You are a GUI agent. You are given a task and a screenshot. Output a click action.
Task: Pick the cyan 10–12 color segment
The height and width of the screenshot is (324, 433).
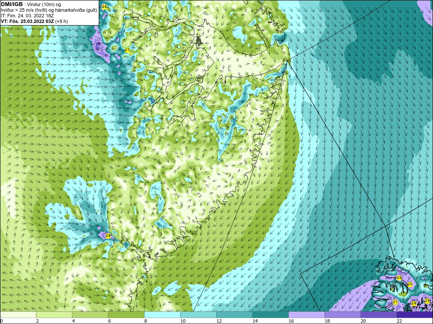(x=198, y=315)
